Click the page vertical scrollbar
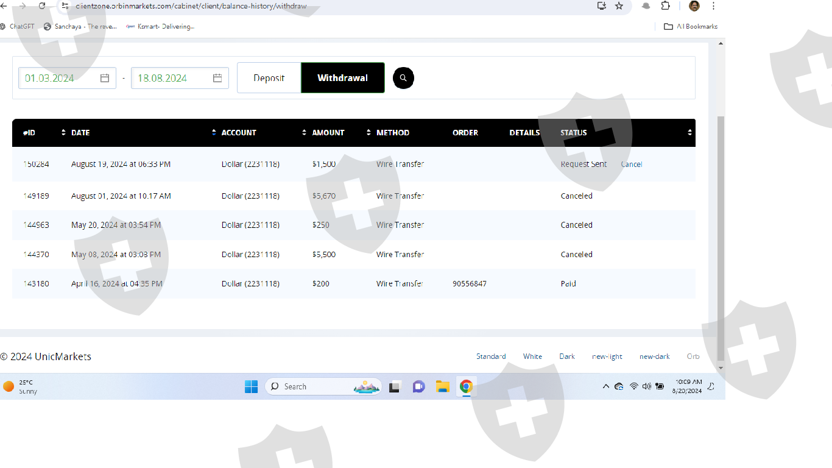The width and height of the screenshot is (832, 468). (x=721, y=238)
